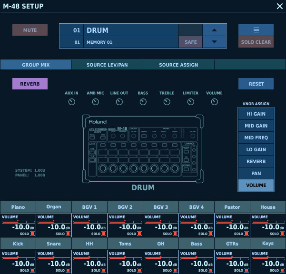The height and width of the screenshot is (274, 286).
Task: Click the LINE OUT knob
Action: pyautogui.click(x=119, y=102)
